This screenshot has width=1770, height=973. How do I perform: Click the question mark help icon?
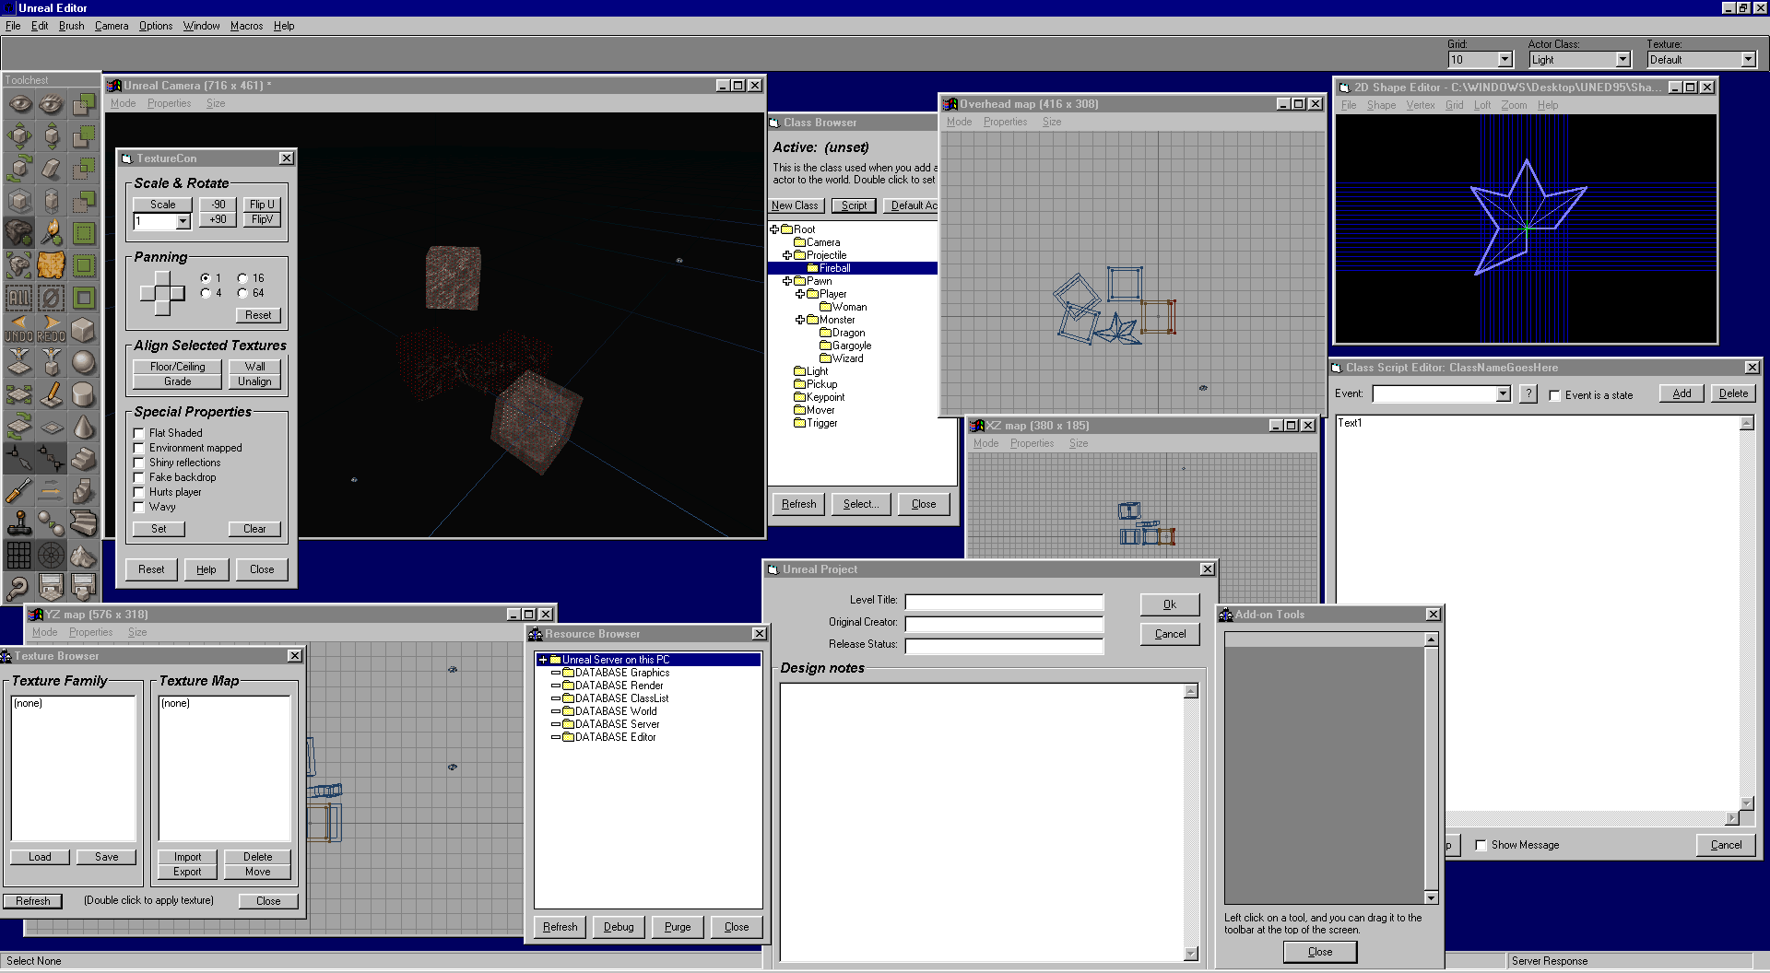[19, 588]
